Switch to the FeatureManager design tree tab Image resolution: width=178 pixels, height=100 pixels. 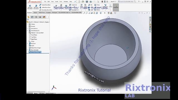tap(28, 17)
